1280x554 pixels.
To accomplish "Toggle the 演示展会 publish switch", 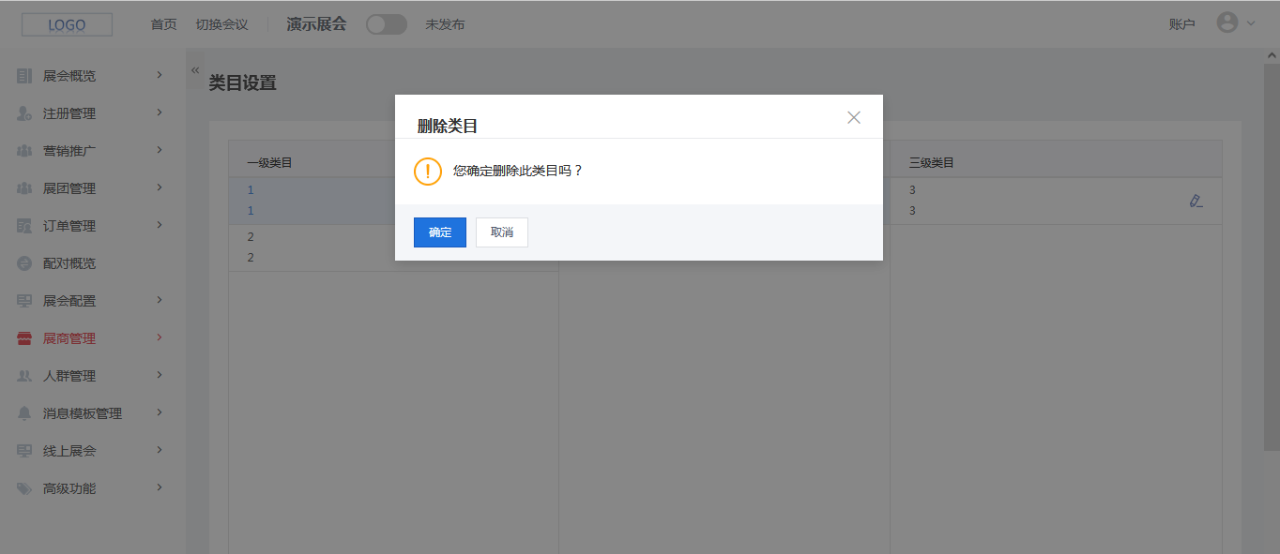I will coord(387,24).
